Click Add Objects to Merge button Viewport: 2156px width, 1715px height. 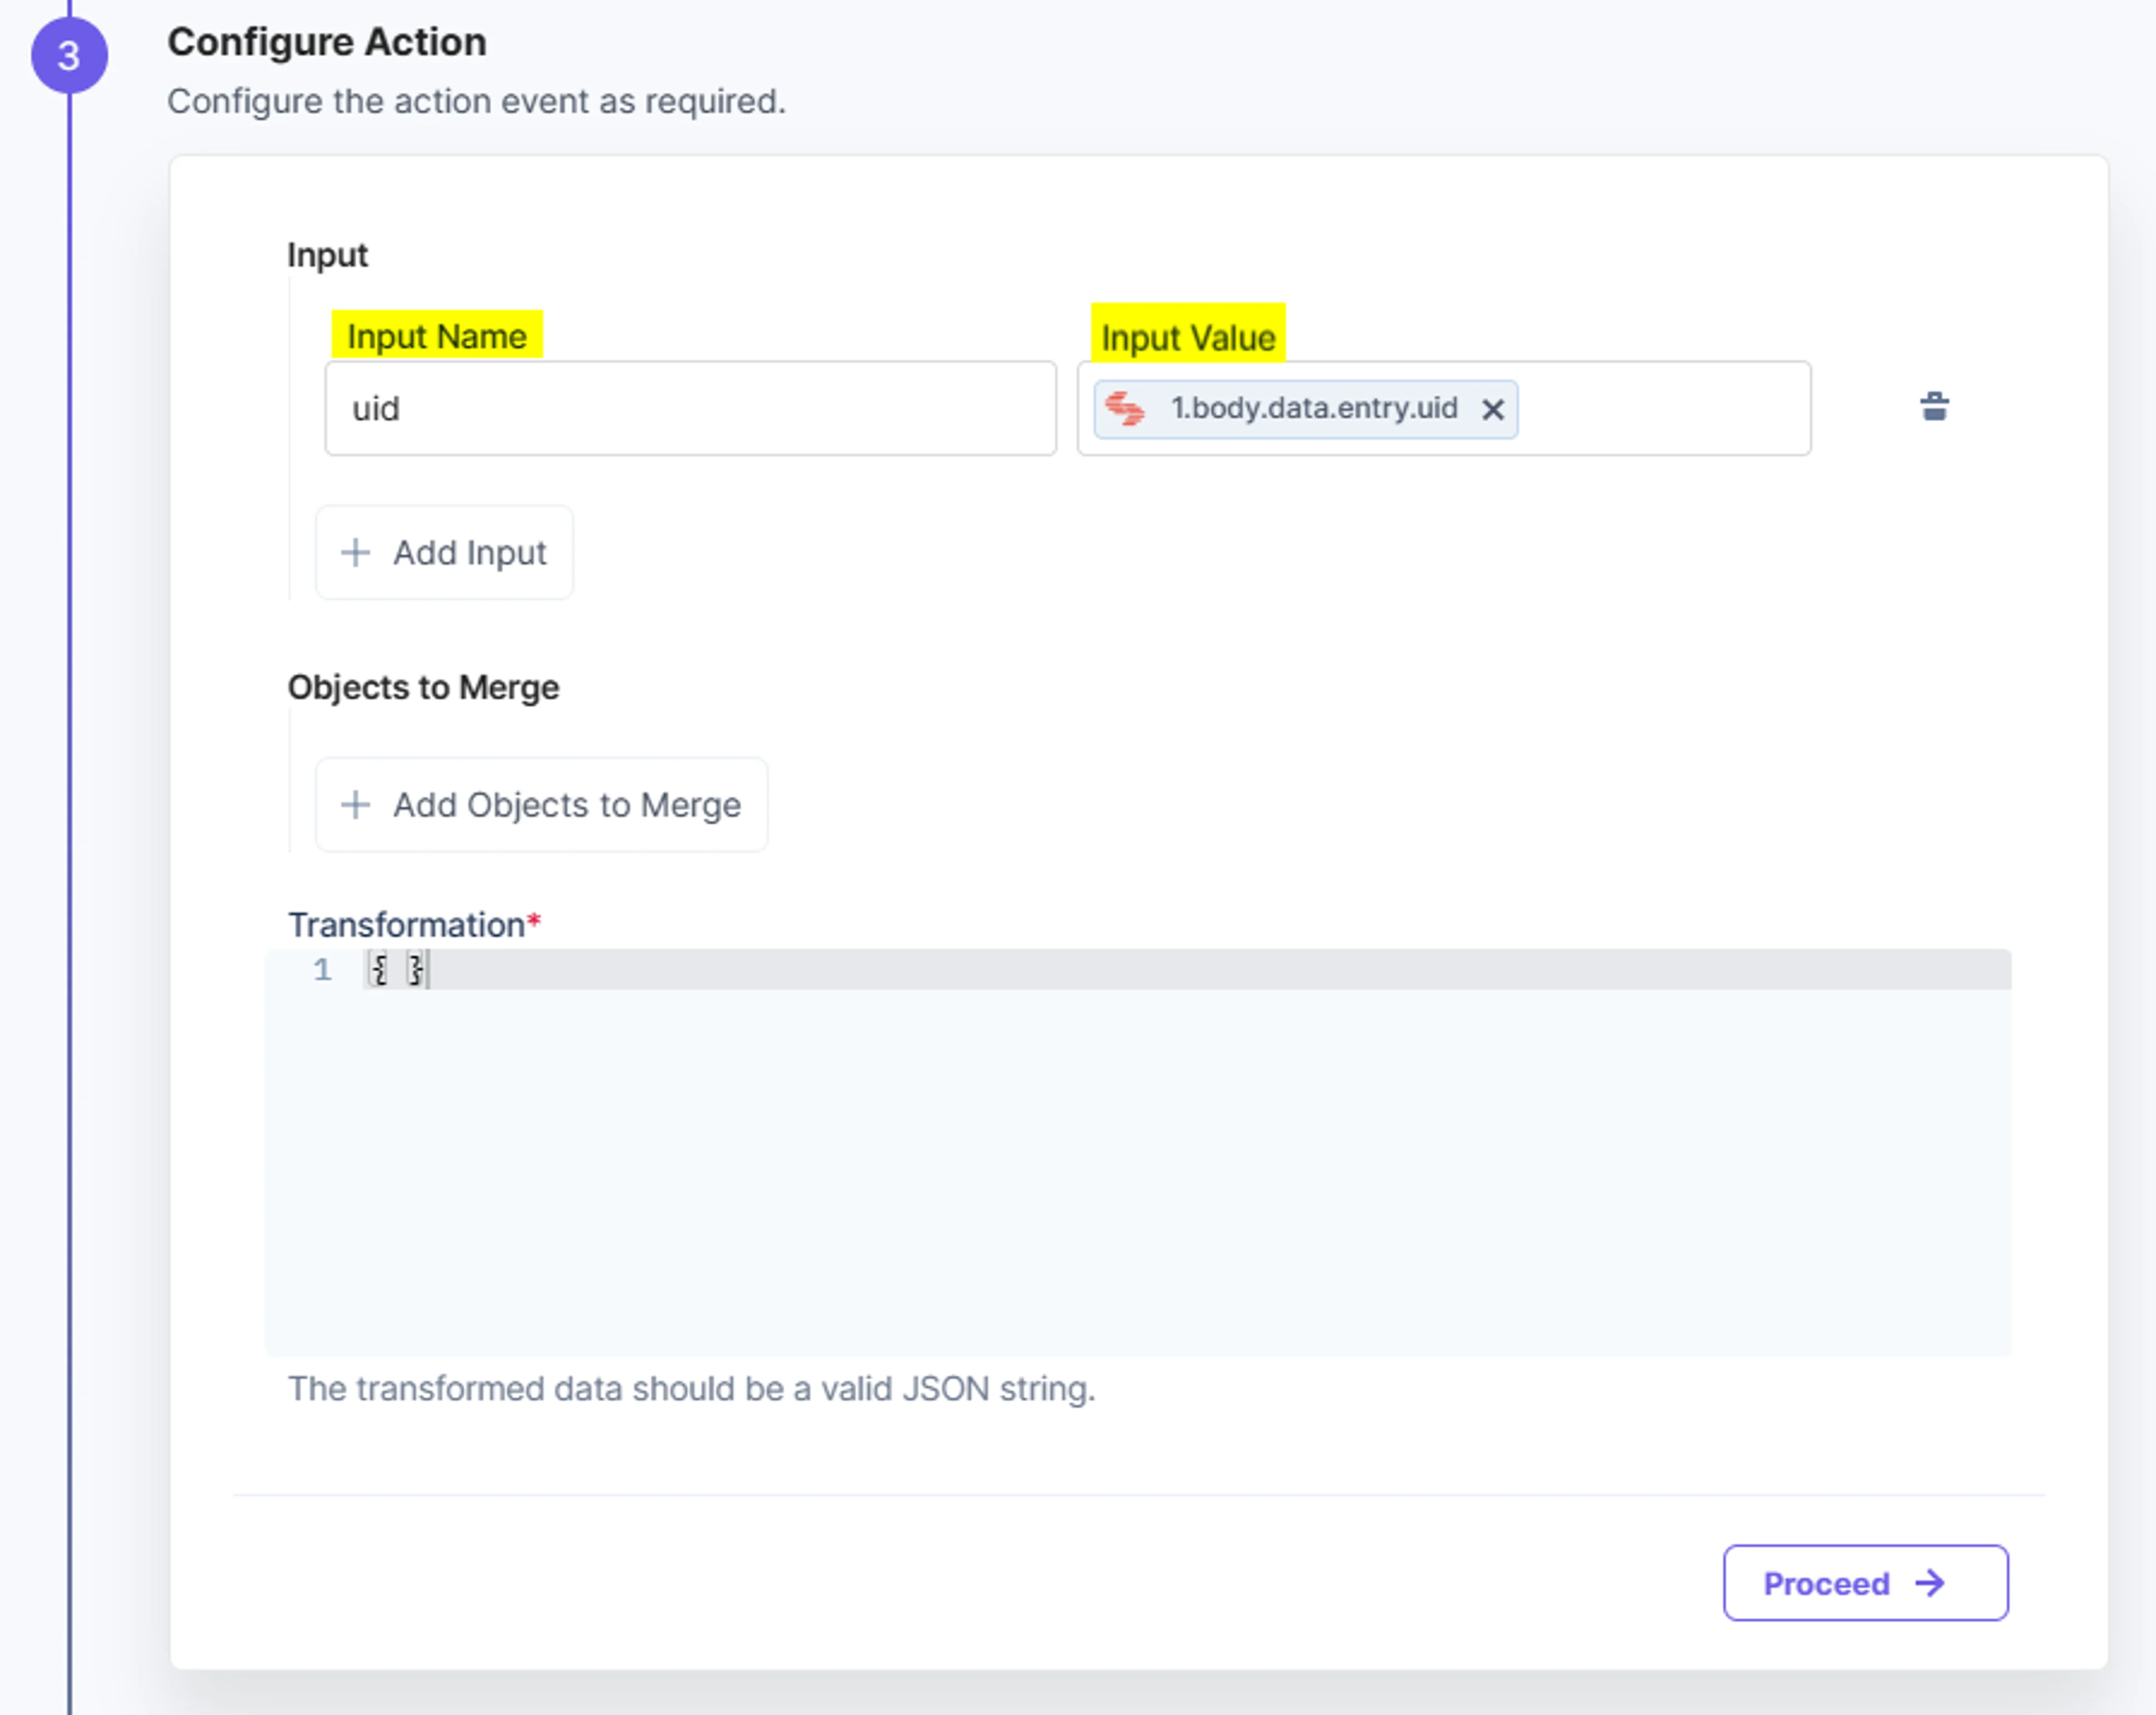click(x=542, y=805)
